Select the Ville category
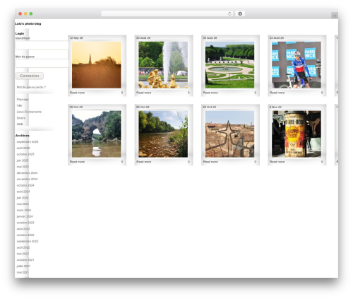The image size is (353, 299). (19, 105)
